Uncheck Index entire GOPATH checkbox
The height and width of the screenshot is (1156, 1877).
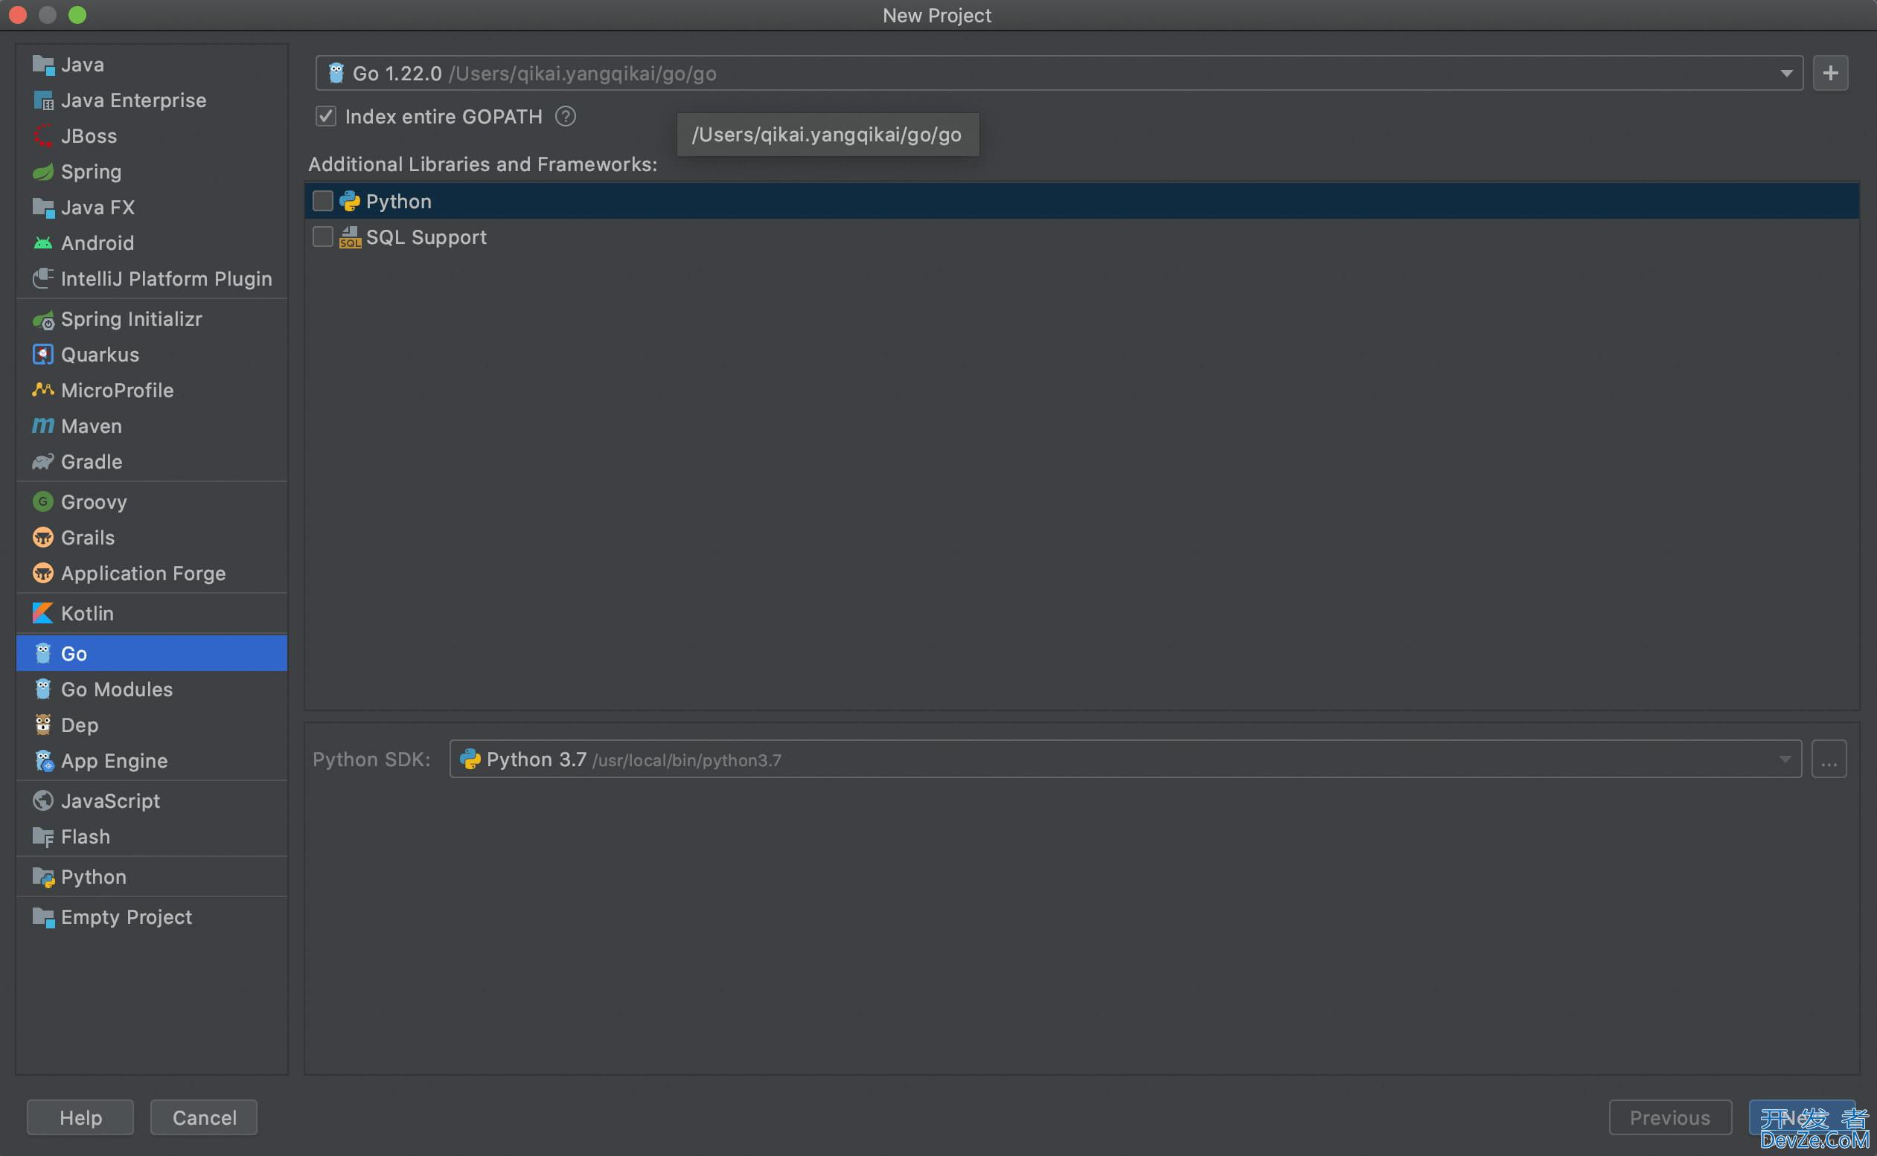click(326, 116)
